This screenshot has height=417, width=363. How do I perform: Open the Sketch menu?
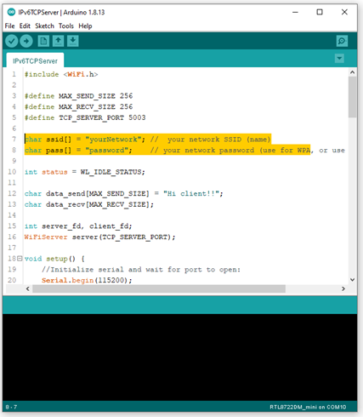(x=44, y=26)
